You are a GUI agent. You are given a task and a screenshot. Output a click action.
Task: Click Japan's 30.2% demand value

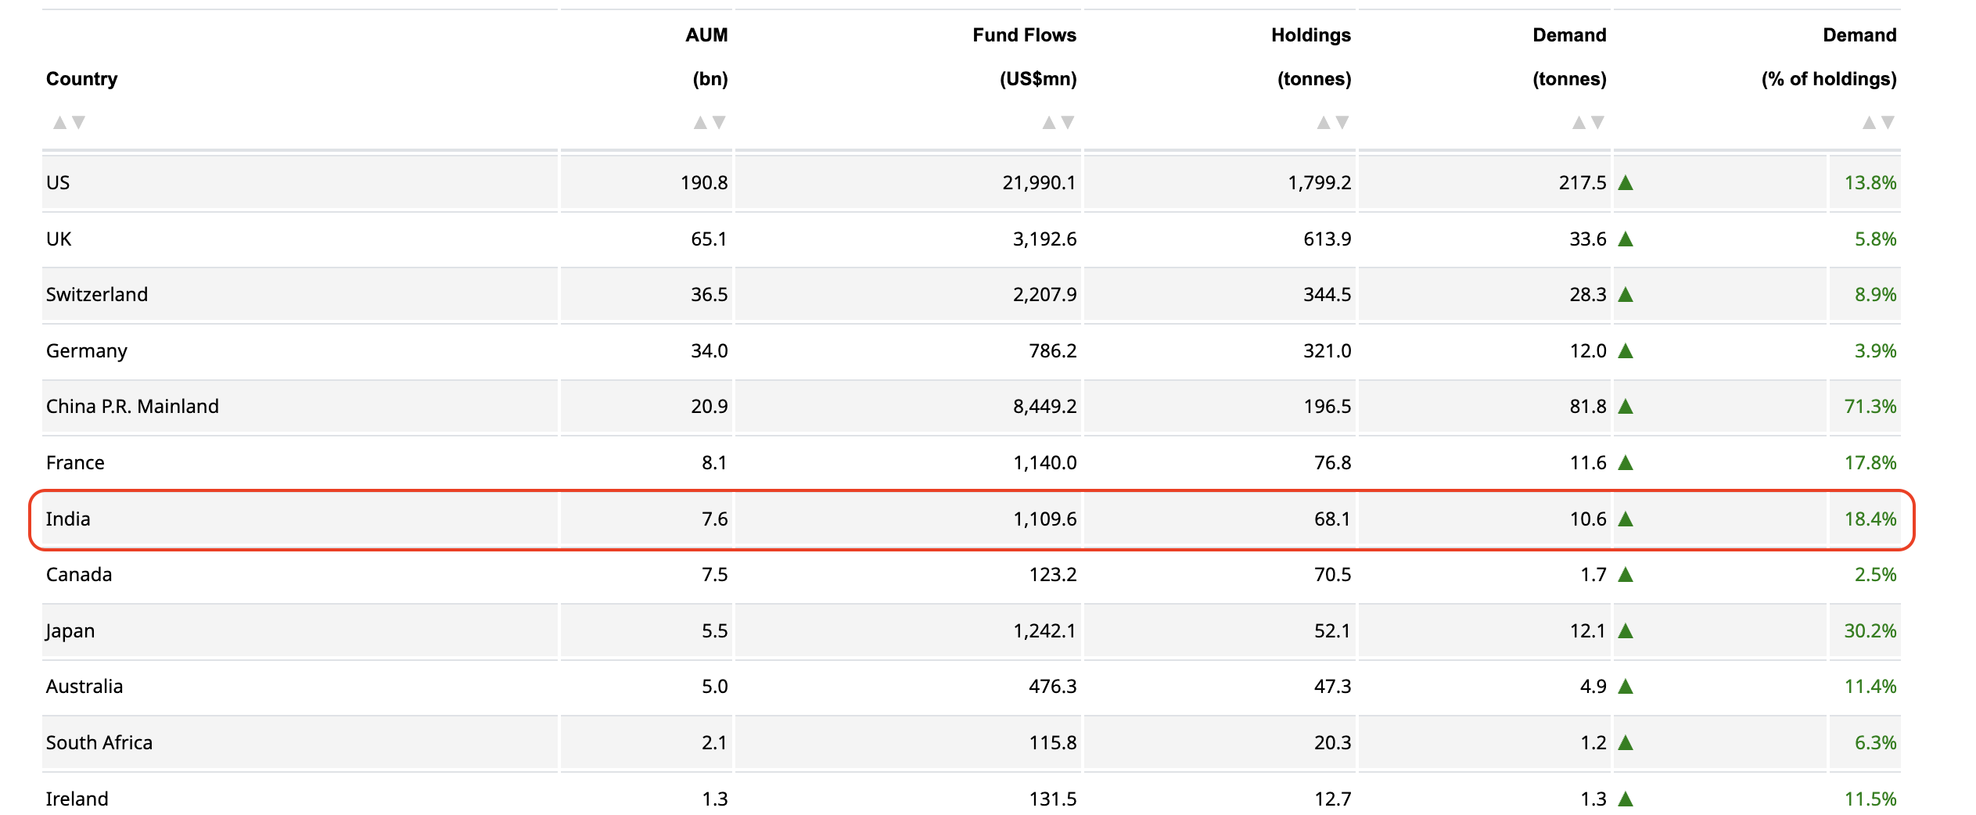coord(1870,631)
